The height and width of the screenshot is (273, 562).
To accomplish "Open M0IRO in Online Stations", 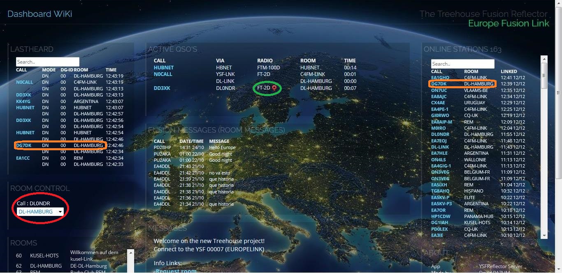I will point(439,128).
